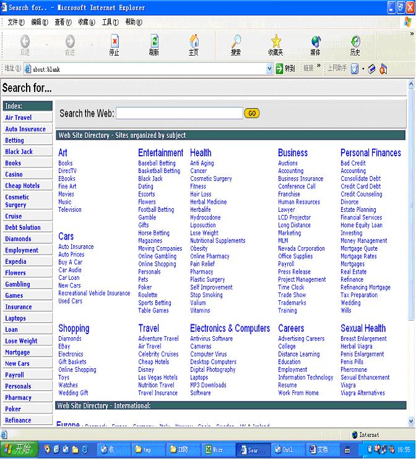Click the green Go (转到) arrow button
Viewport: 416px width, 459px height.
[x=279, y=69]
